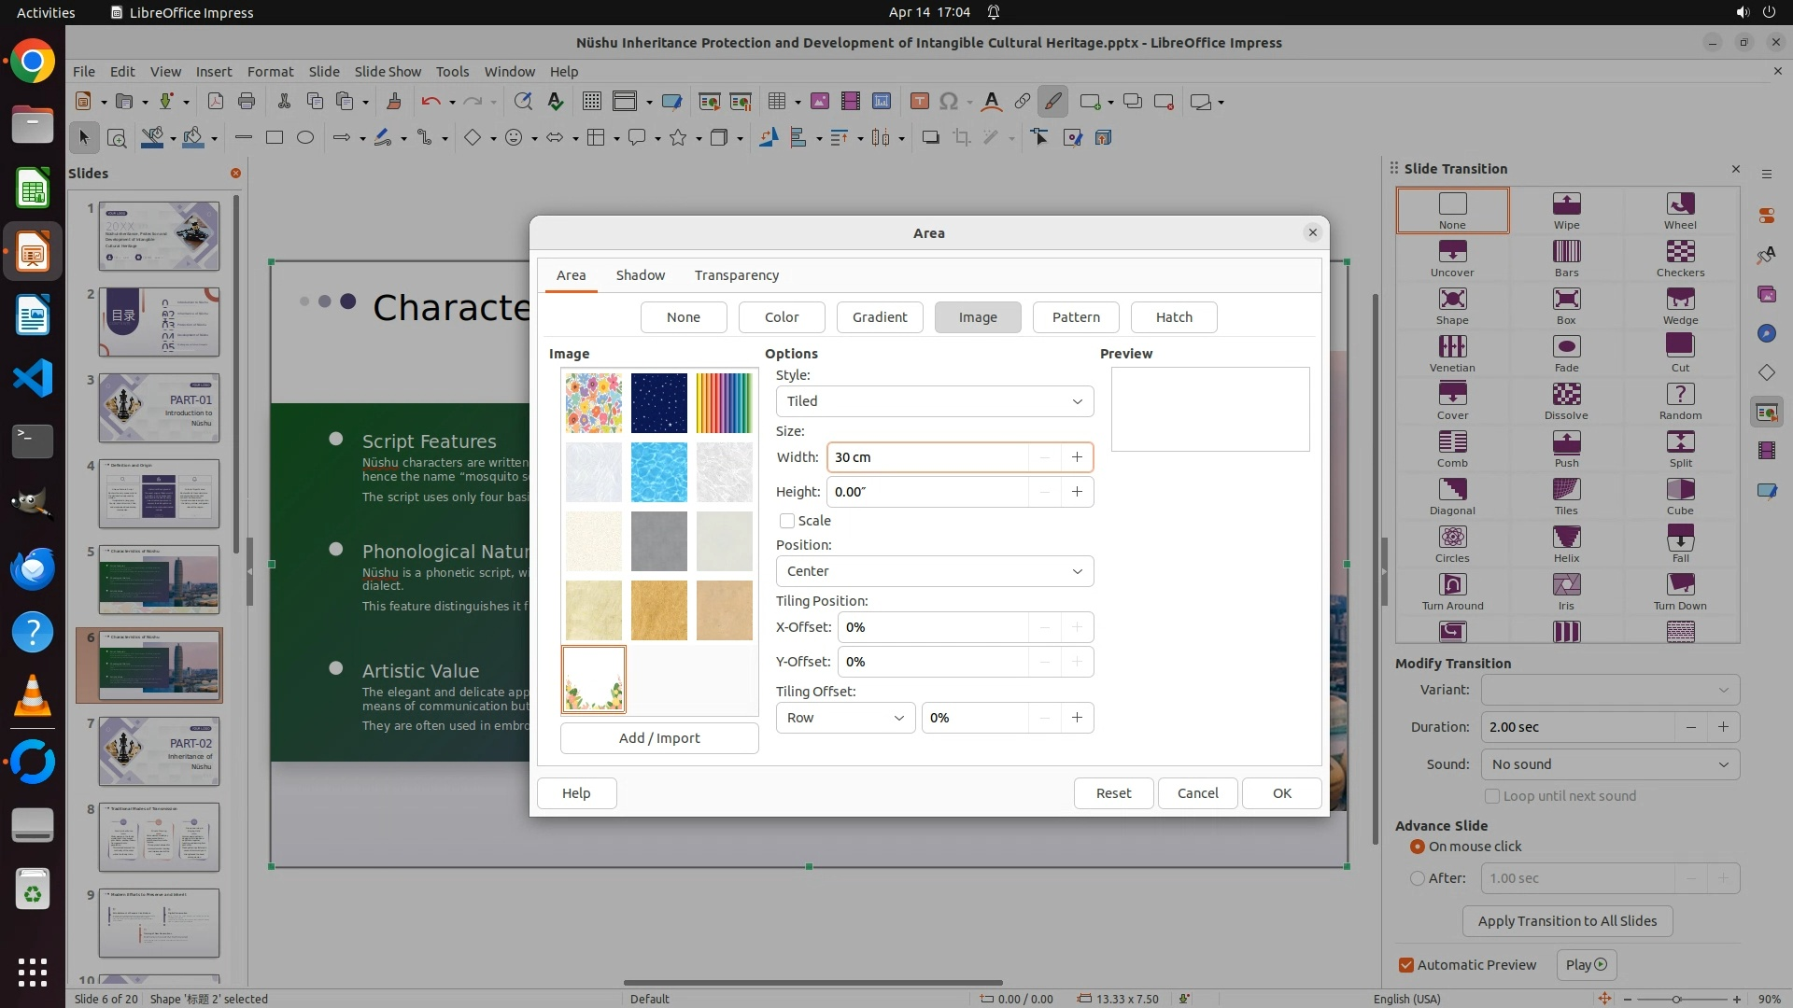Open the Slide Show menu
Screen dimensions: 1793x1008
[388, 71]
